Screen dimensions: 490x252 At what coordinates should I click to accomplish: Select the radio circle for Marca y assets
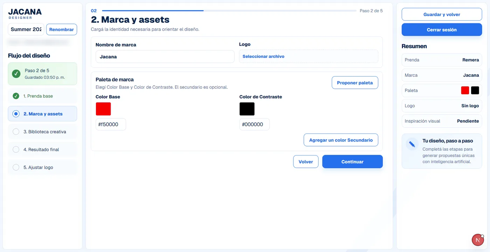16,114
